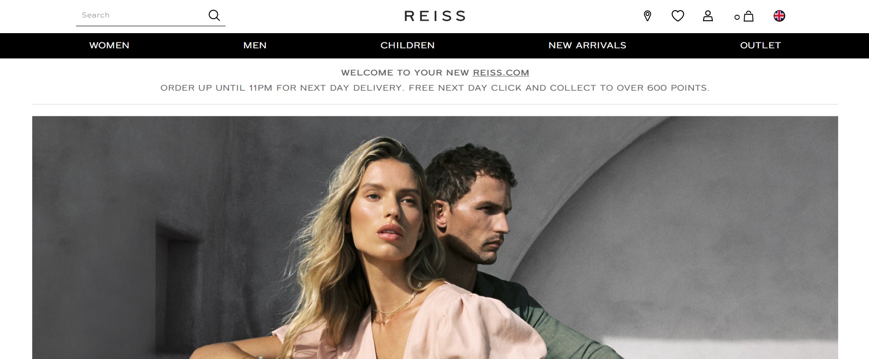
Task: Click the next day delivery banner text
Action: pyautogui.click(x=435, y=88)
